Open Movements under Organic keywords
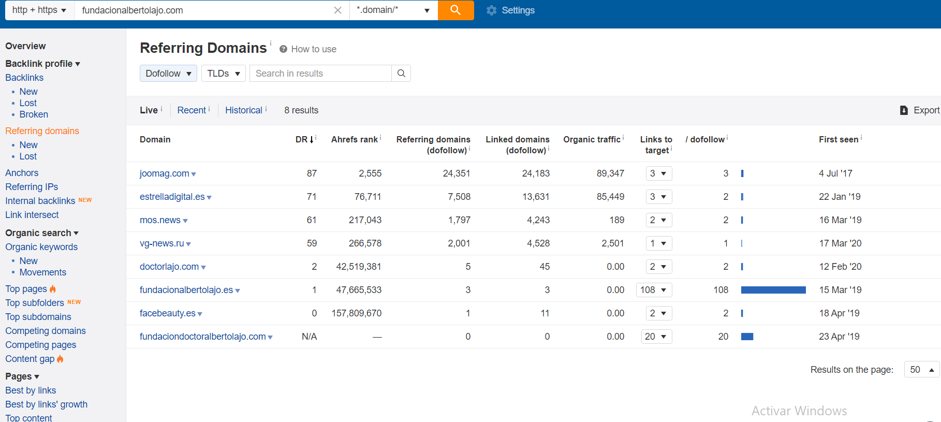Image resolution: width=941 pixels, height=422 pixels. [x=43, y=272]
